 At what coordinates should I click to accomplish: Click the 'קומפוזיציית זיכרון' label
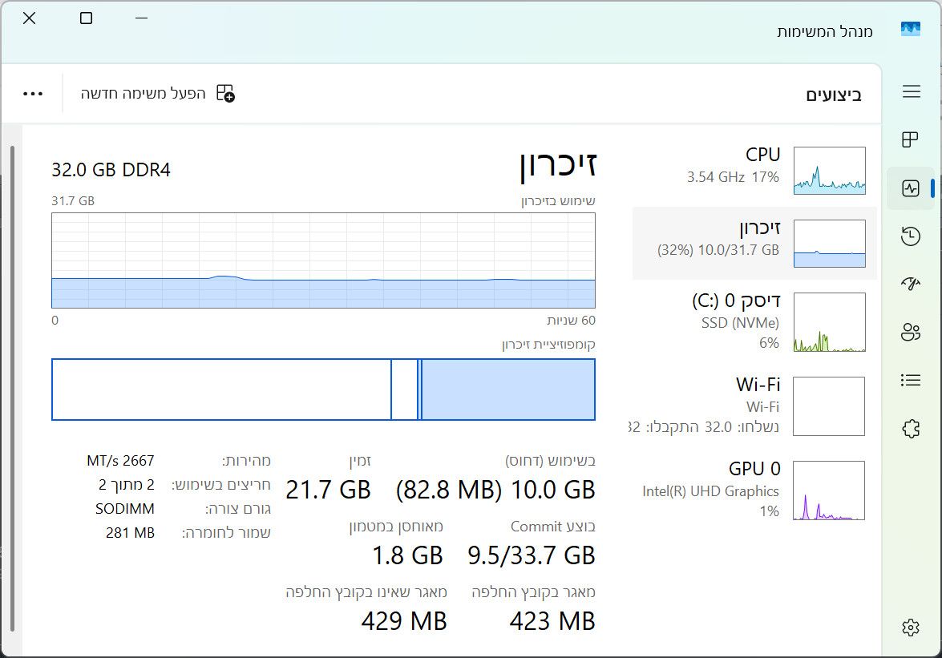point(548,345)
